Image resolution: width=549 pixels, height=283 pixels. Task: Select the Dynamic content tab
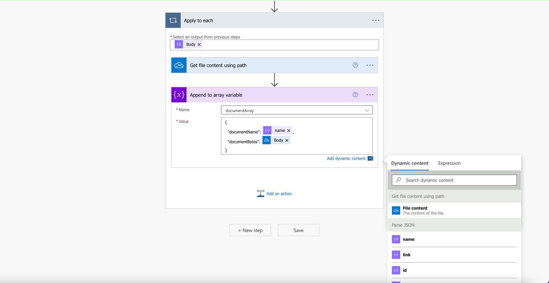[x=410, y=163]
